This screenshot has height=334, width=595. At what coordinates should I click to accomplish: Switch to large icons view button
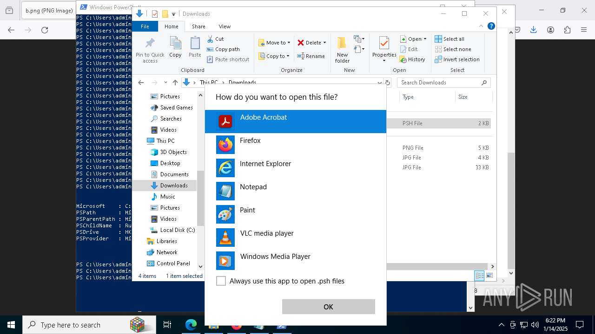click(489, 276)
